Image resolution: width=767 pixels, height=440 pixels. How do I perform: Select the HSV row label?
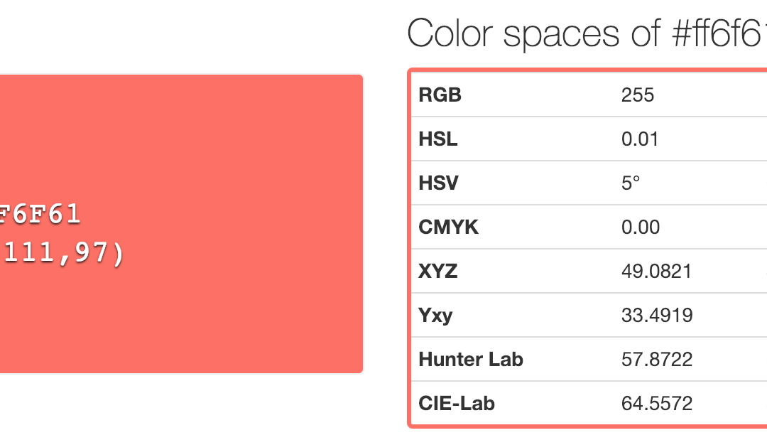point(439,183)
